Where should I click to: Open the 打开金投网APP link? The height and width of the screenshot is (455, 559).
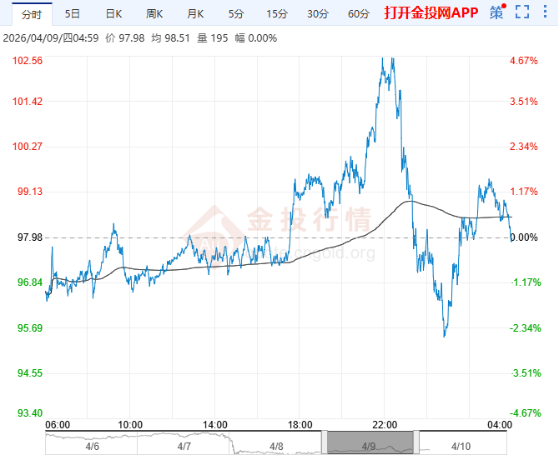point(431,12)
